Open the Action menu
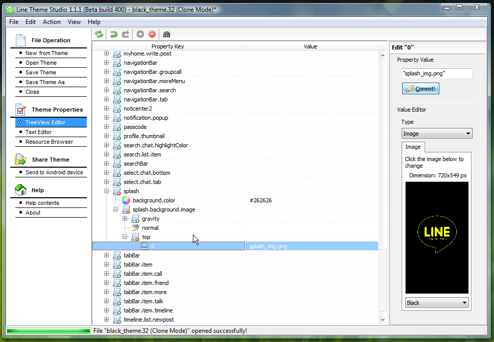 tap(52, 22)
